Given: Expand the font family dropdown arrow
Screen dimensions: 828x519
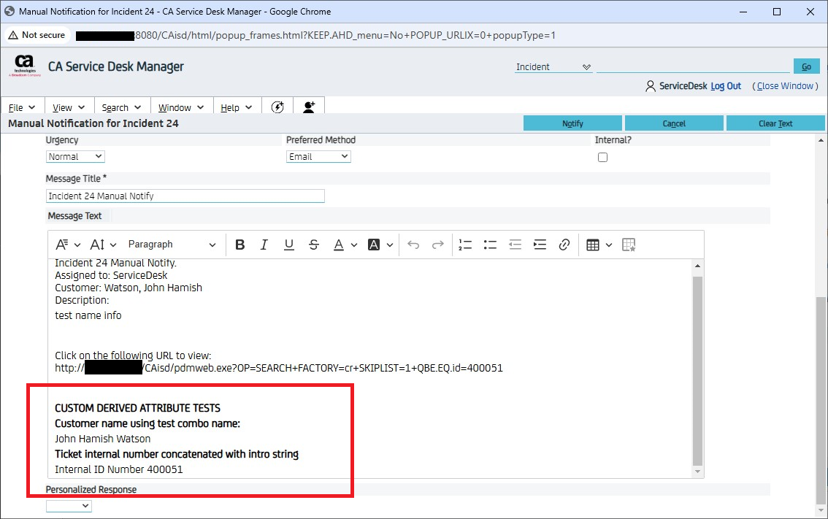Looking at the screenshot, I should tap(77, 245).
